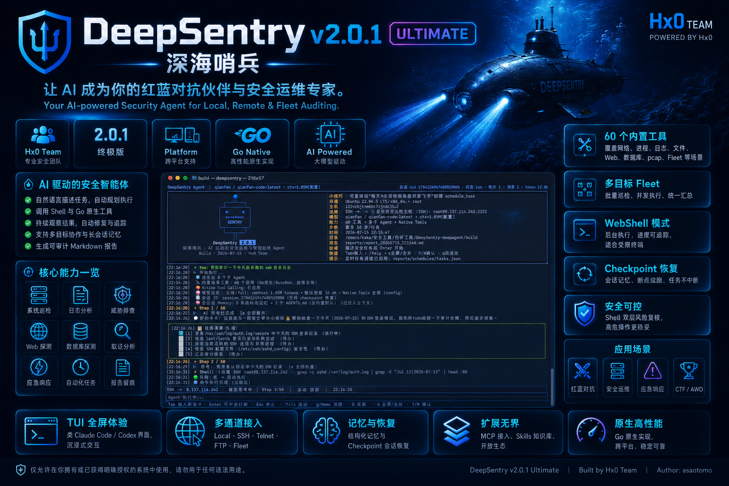This screenshot has width=729, height=486.
Task: Click the 安全可控 shield checkmark icon
Action: [x=585, y=314]
